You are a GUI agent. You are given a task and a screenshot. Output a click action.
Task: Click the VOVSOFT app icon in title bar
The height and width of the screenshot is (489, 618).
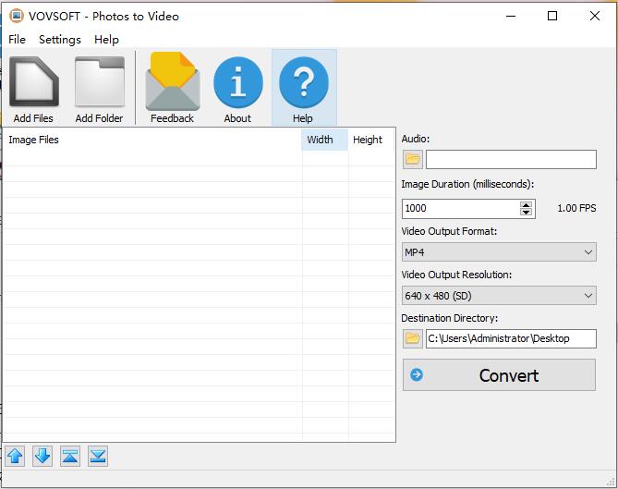[x=16, y=16]
